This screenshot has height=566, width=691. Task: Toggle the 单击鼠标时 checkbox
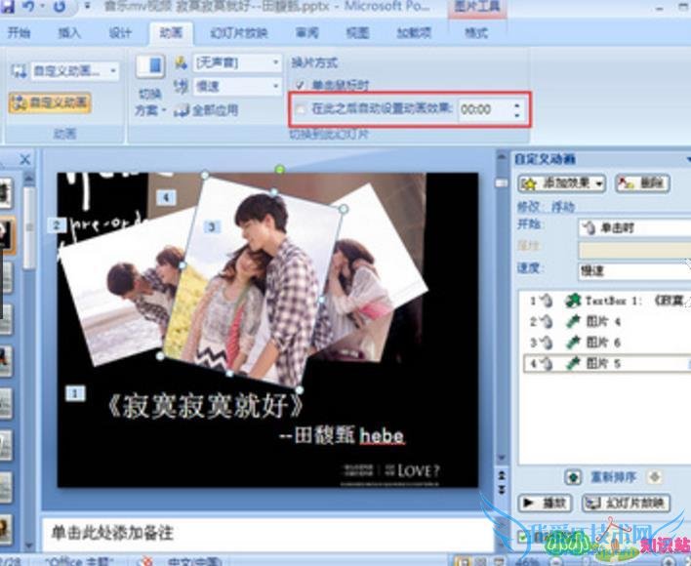(300, 85)
